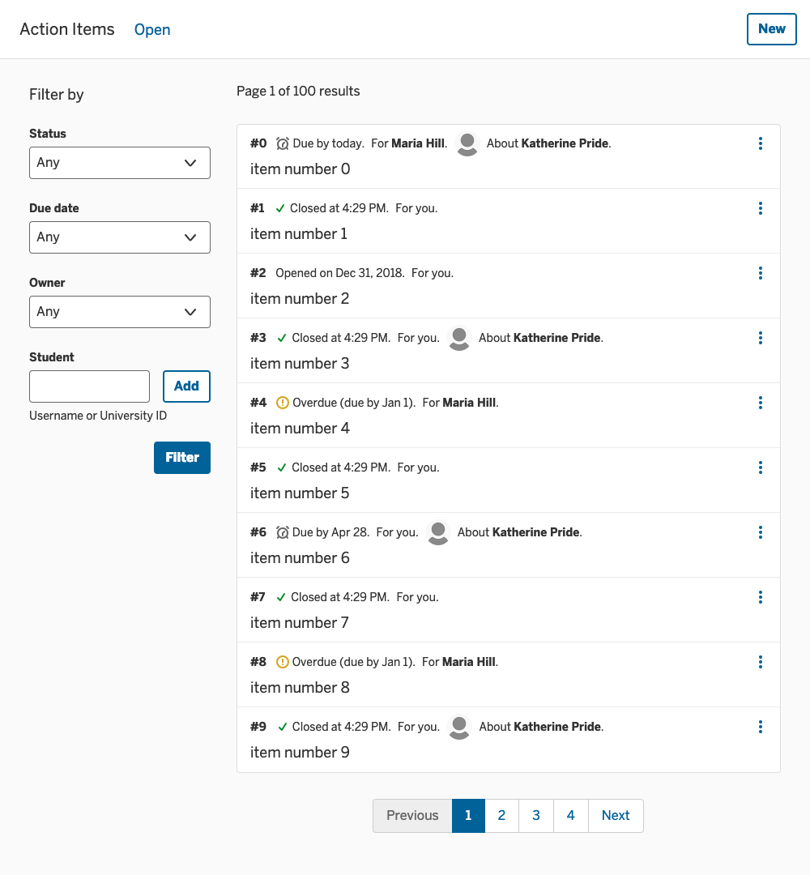This screenshot has width=810, height=875.
Task: Expand the Status filter dropdown
Action: tap(120, 163)
